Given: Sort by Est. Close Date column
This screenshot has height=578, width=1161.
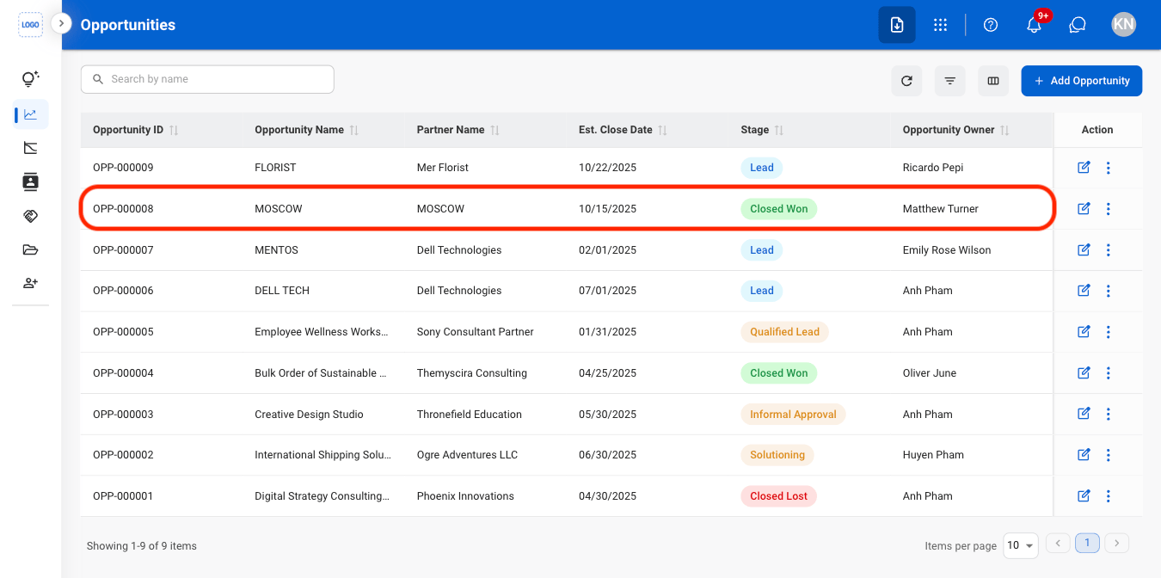Looking at the screenshot, I should tap(662, 130).
